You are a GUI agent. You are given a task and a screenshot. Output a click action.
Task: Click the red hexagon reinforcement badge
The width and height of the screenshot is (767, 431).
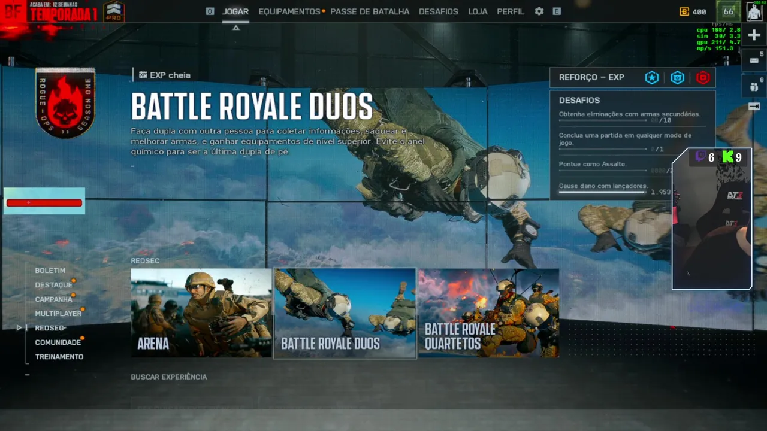[x=703, y=77]
